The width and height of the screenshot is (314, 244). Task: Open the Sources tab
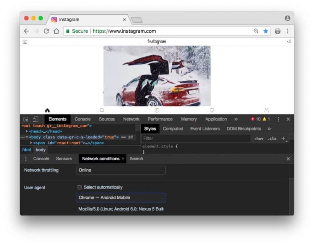pyautogui.click(x=107, y=119)
